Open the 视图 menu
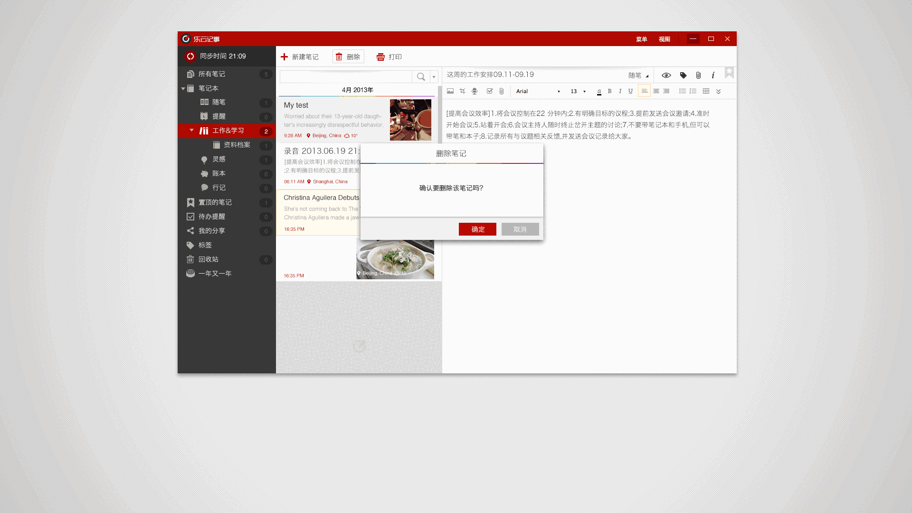 (x=664, y=39)
